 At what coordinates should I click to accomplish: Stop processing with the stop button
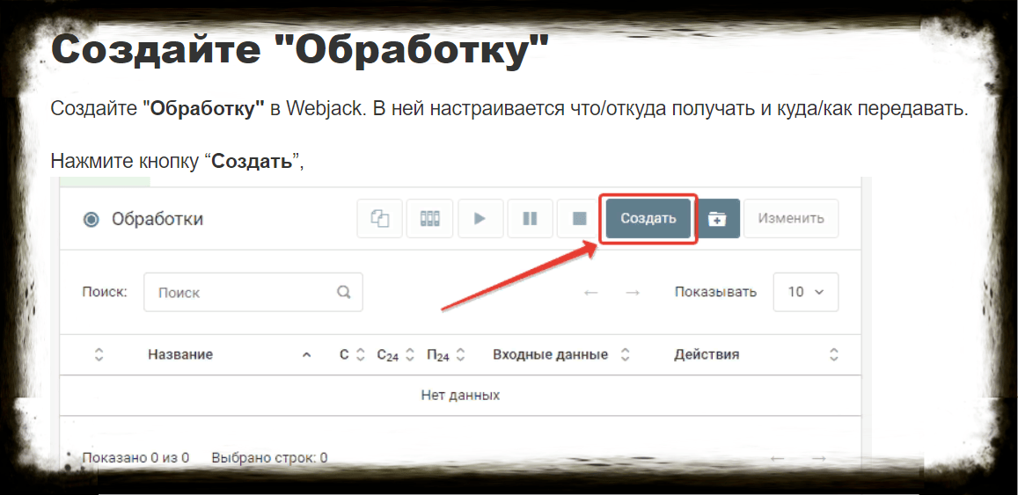[x=580, y=219]
